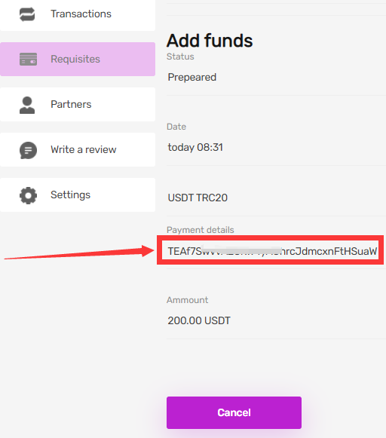This screenshot has height=438, width=386.
Task: Go to the Partners section
Action: click(78, 105)
